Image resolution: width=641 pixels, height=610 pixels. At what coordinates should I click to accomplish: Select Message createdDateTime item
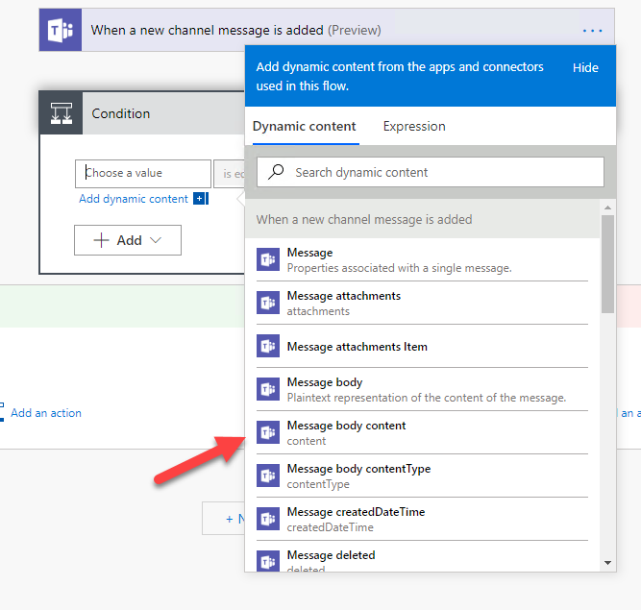pos(422,520)
